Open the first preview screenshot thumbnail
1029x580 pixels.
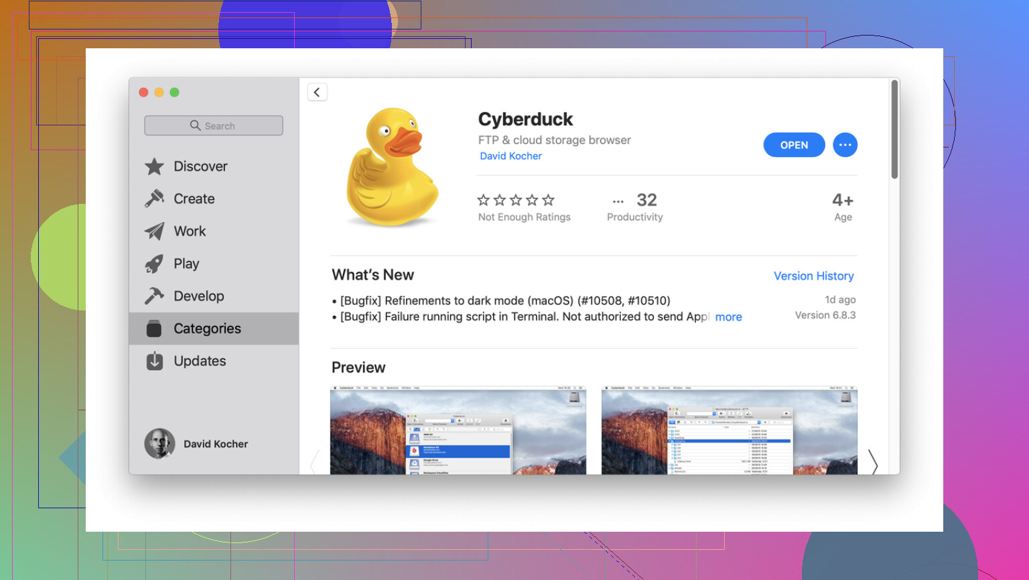point(458,430)
